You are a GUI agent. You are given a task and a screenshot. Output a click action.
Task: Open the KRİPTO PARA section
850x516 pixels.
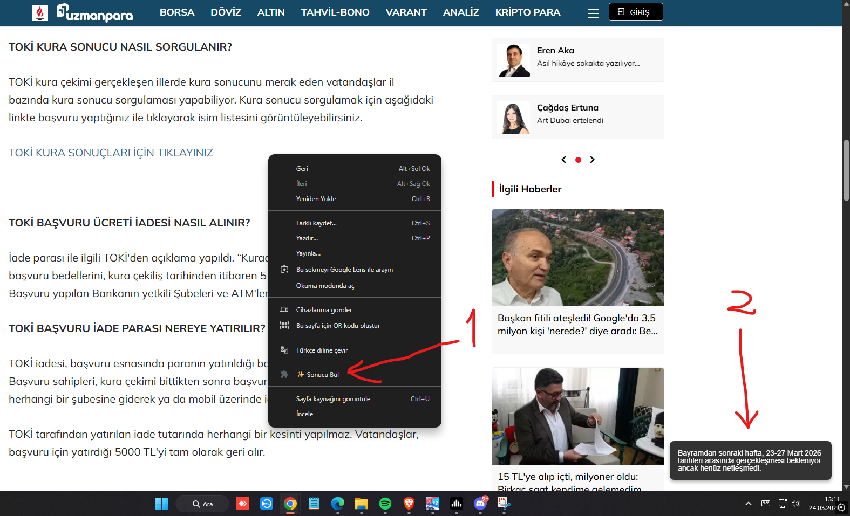tap(528, 12)
